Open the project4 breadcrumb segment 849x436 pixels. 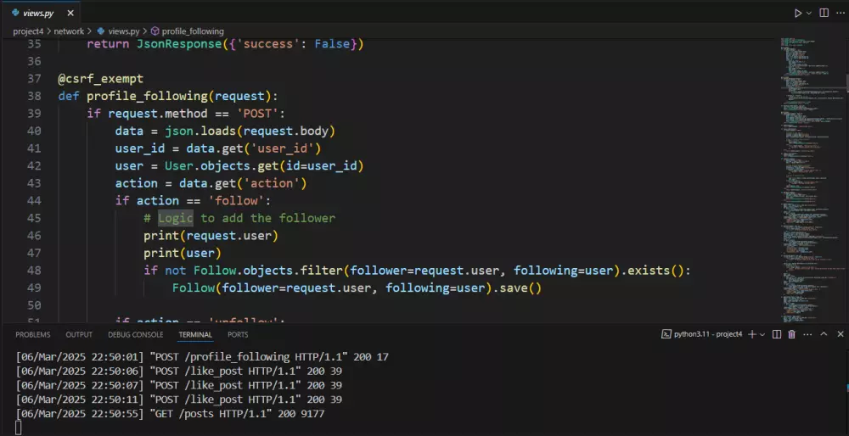[28, 31]
